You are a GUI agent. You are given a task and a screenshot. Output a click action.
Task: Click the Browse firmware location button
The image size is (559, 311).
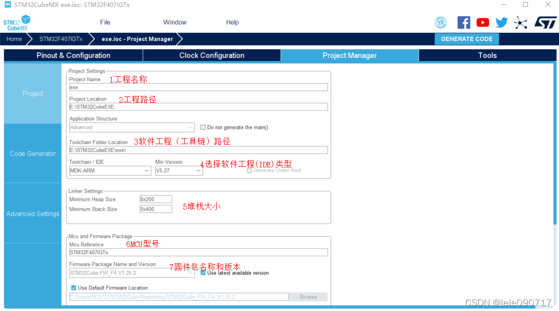coord(308,297)
